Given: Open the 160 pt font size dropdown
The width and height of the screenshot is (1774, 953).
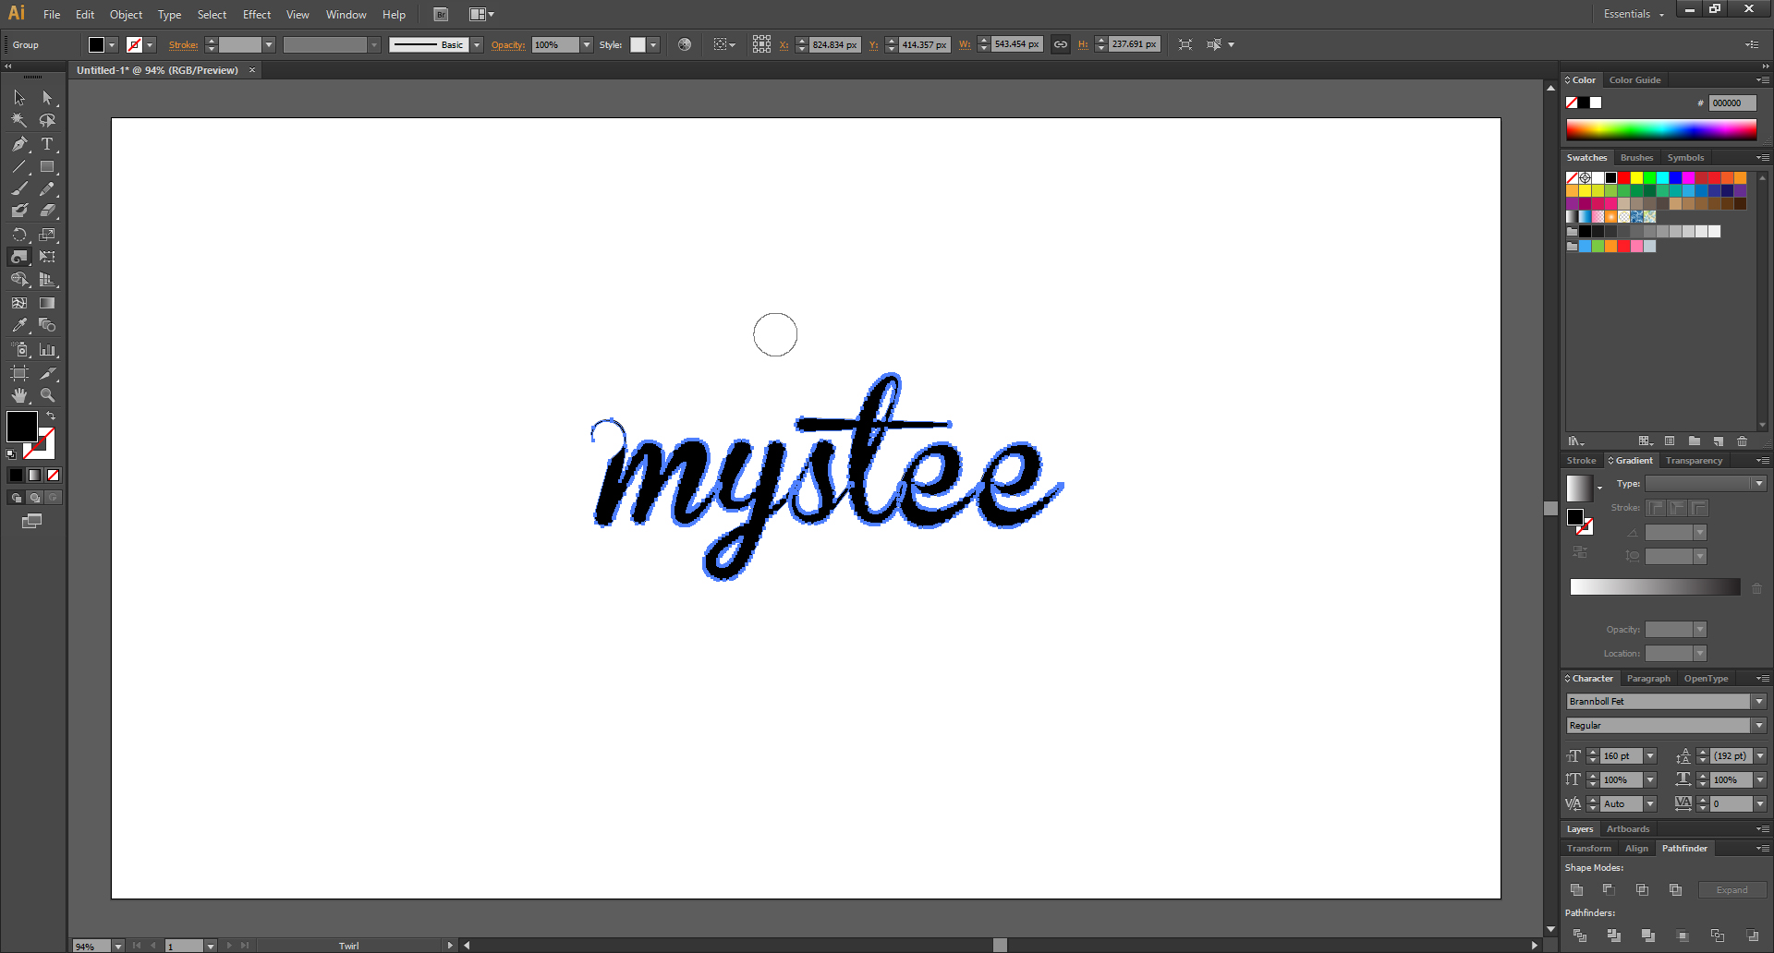Looking at the screenshot, I should tap(1650, 756).
